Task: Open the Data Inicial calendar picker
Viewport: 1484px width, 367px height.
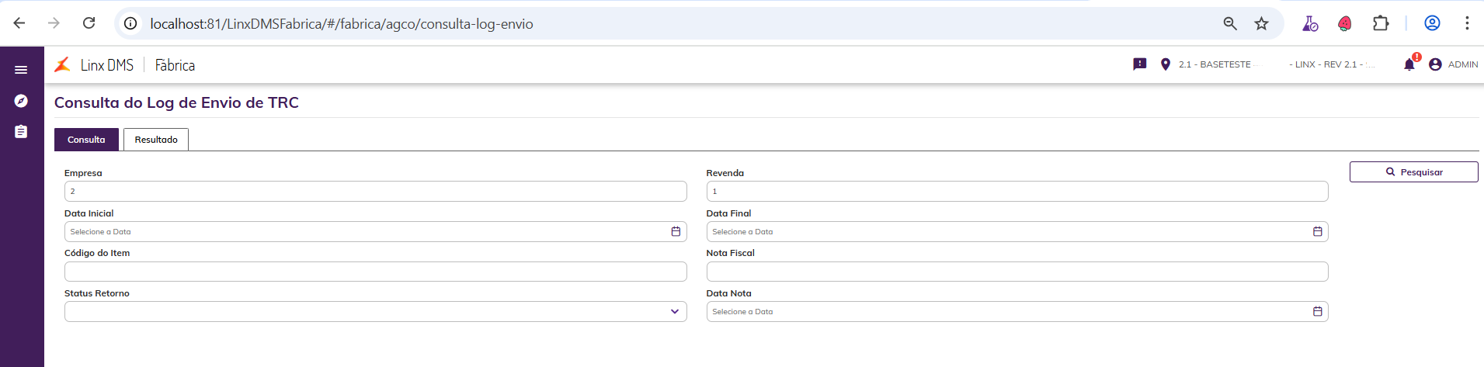Action: coord(676,232)
